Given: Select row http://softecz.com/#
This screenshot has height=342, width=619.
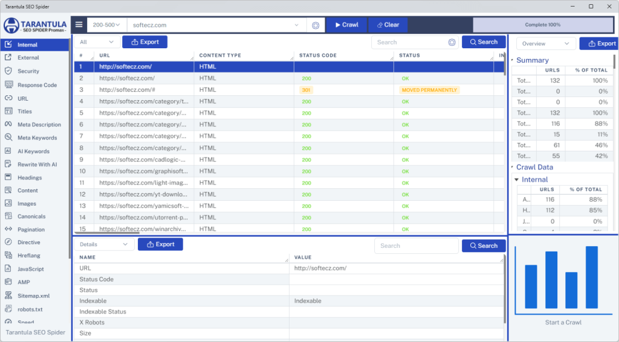Looking at the screenshot, I should (289, 90).
